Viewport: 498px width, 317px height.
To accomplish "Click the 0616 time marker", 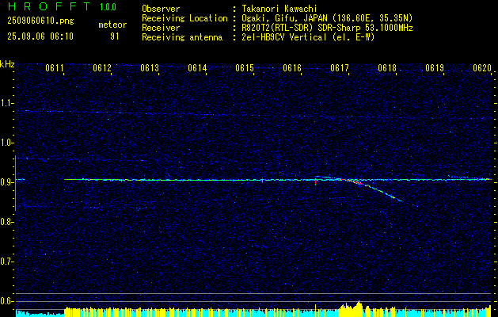I will tap(292, 68).
